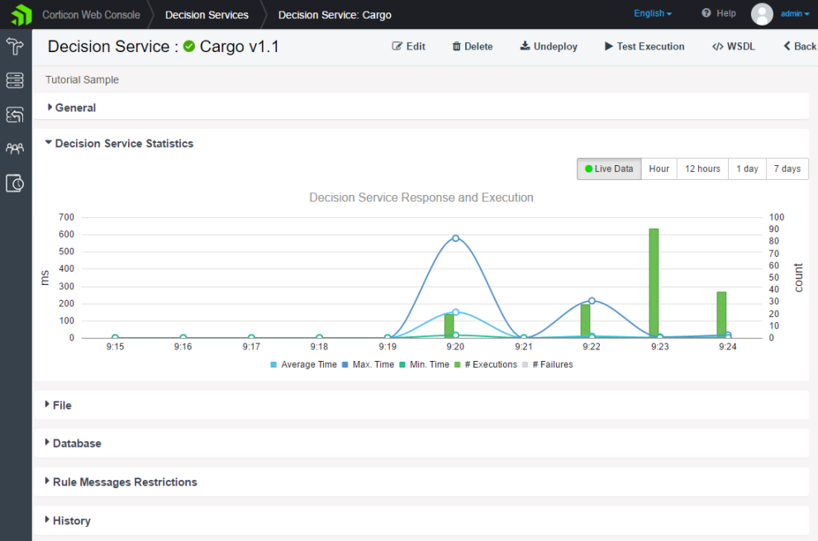Image resolution: width=818 pixels, height=541 pixels.
Task: Click the executions bar at 9:20
Action: point(449,325)
